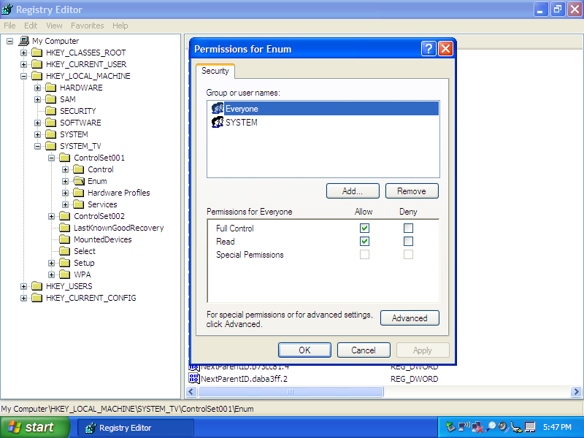Toggle Deny checkbox for Read

pyautogui.click(x=408, y=242)
